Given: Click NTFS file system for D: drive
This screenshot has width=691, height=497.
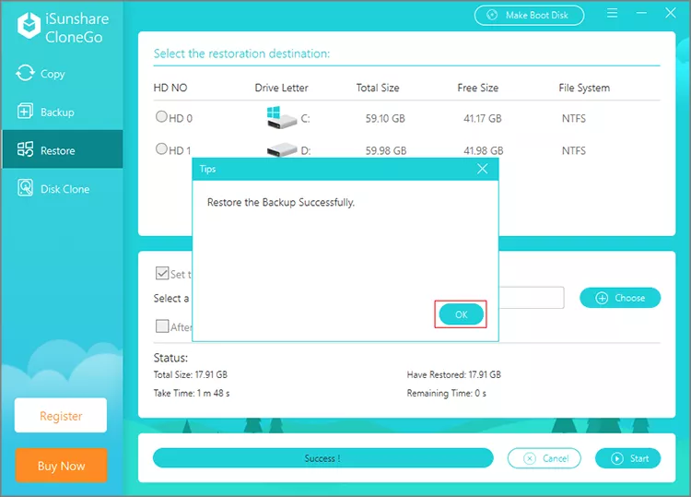Looking at the screenshot, I should coord(574,151).
